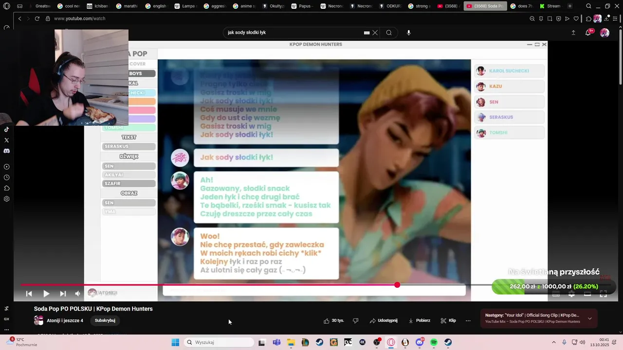Switch to the Lampa browser tab
This screenshot has width=623, height=350.
[185, 6]
